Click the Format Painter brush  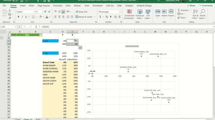coord(10,18)
